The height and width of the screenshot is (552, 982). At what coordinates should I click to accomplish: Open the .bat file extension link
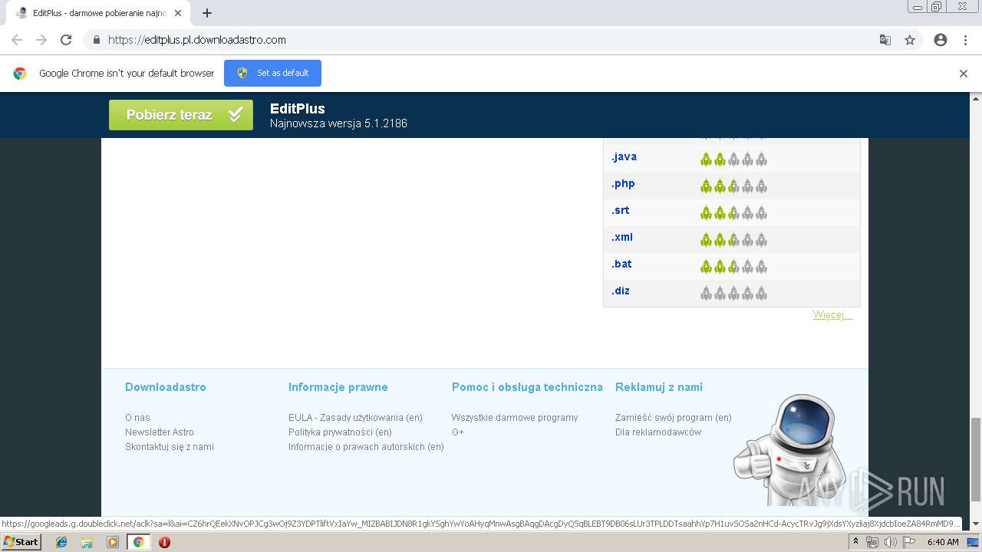pyautogui.click(x=621, y=264)
